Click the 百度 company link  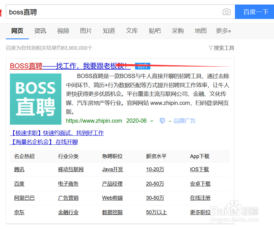pyautogui.click(x=19, y=183)
